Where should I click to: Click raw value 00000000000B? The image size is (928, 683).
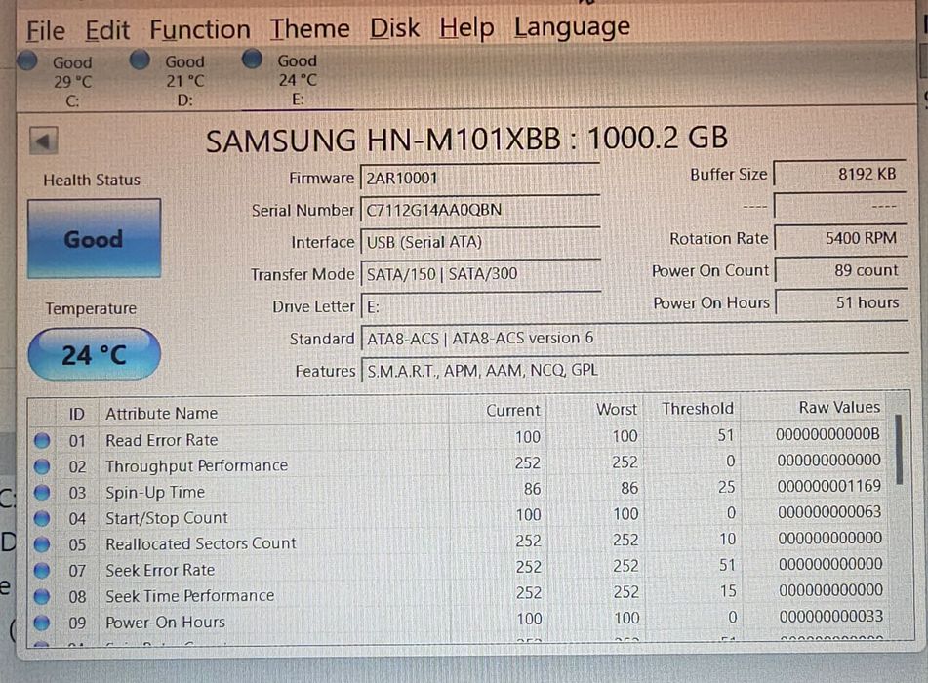point(827,434)
